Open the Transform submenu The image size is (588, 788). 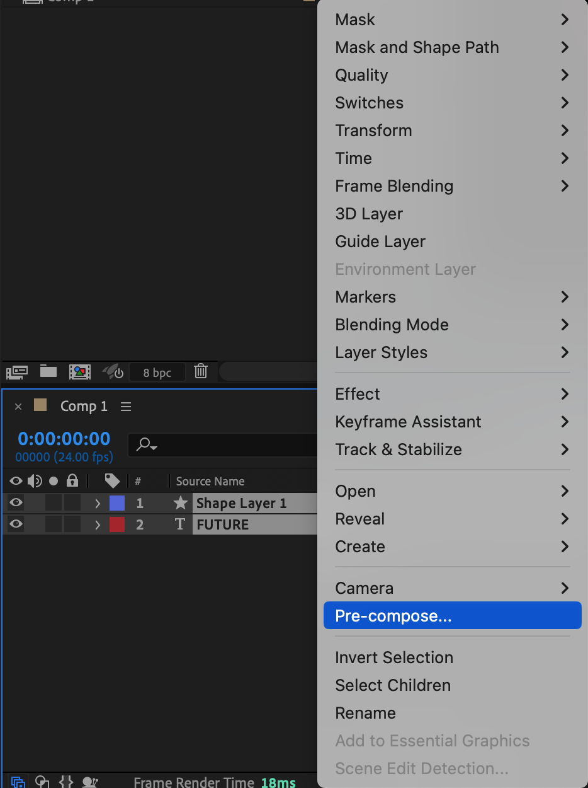[x=452, y=130]
